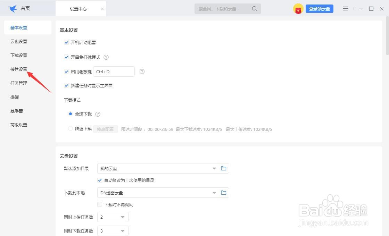Toggle 启用老板键 checkbox
Screen dimensions: 389x236
pyautogui.click(x=66, y=71)
